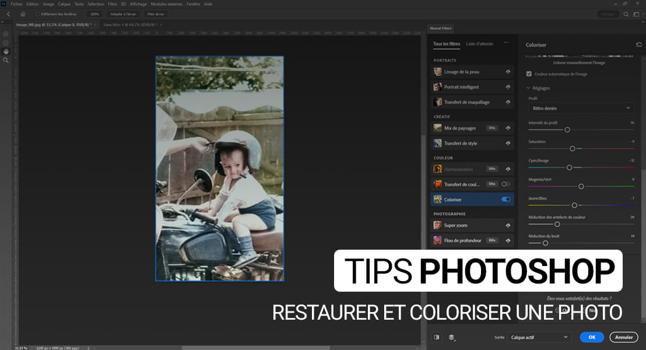Download the Mix de paysages filter
Screen dimensions: 646x350
508,128
